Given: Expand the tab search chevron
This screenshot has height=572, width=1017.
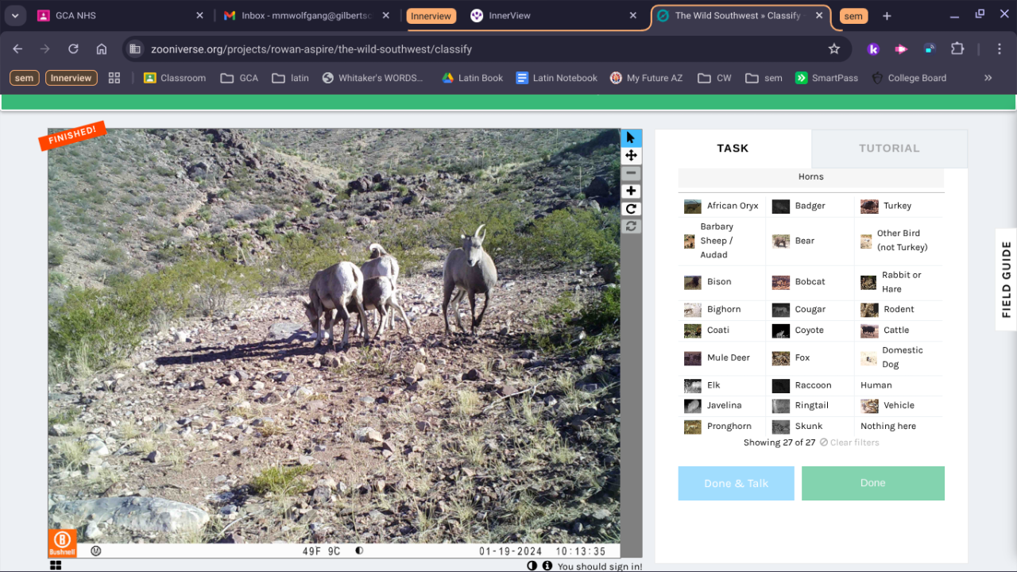Looking at the screenshot, I should click(15, 16).
